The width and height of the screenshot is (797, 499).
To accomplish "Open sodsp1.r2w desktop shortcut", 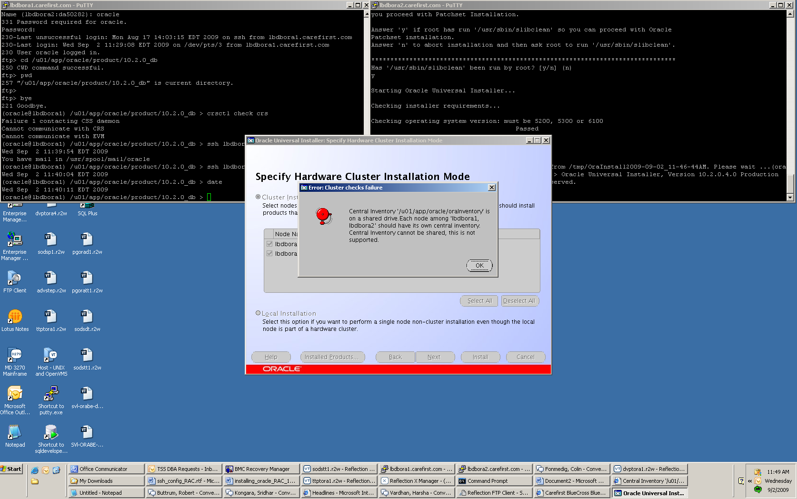I will (x=51, y=243).
